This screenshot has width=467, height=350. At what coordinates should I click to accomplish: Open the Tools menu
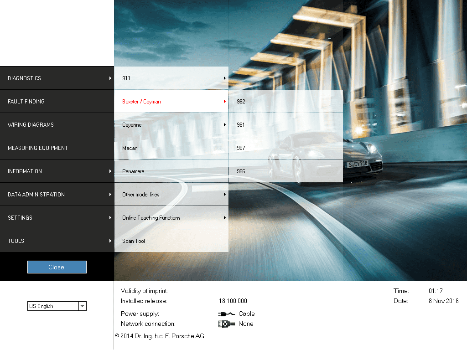[x=57, y=241]
